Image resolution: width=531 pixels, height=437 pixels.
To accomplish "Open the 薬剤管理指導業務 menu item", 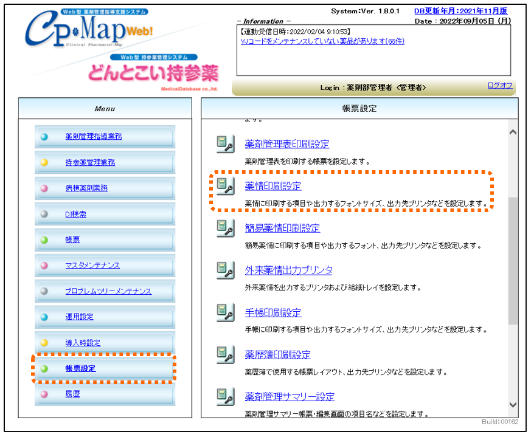I will [93, 137].
